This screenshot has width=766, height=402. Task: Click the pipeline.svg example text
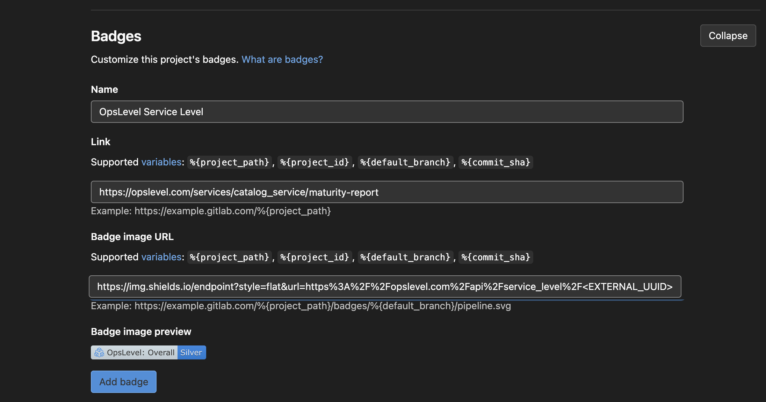coord(301,306)
